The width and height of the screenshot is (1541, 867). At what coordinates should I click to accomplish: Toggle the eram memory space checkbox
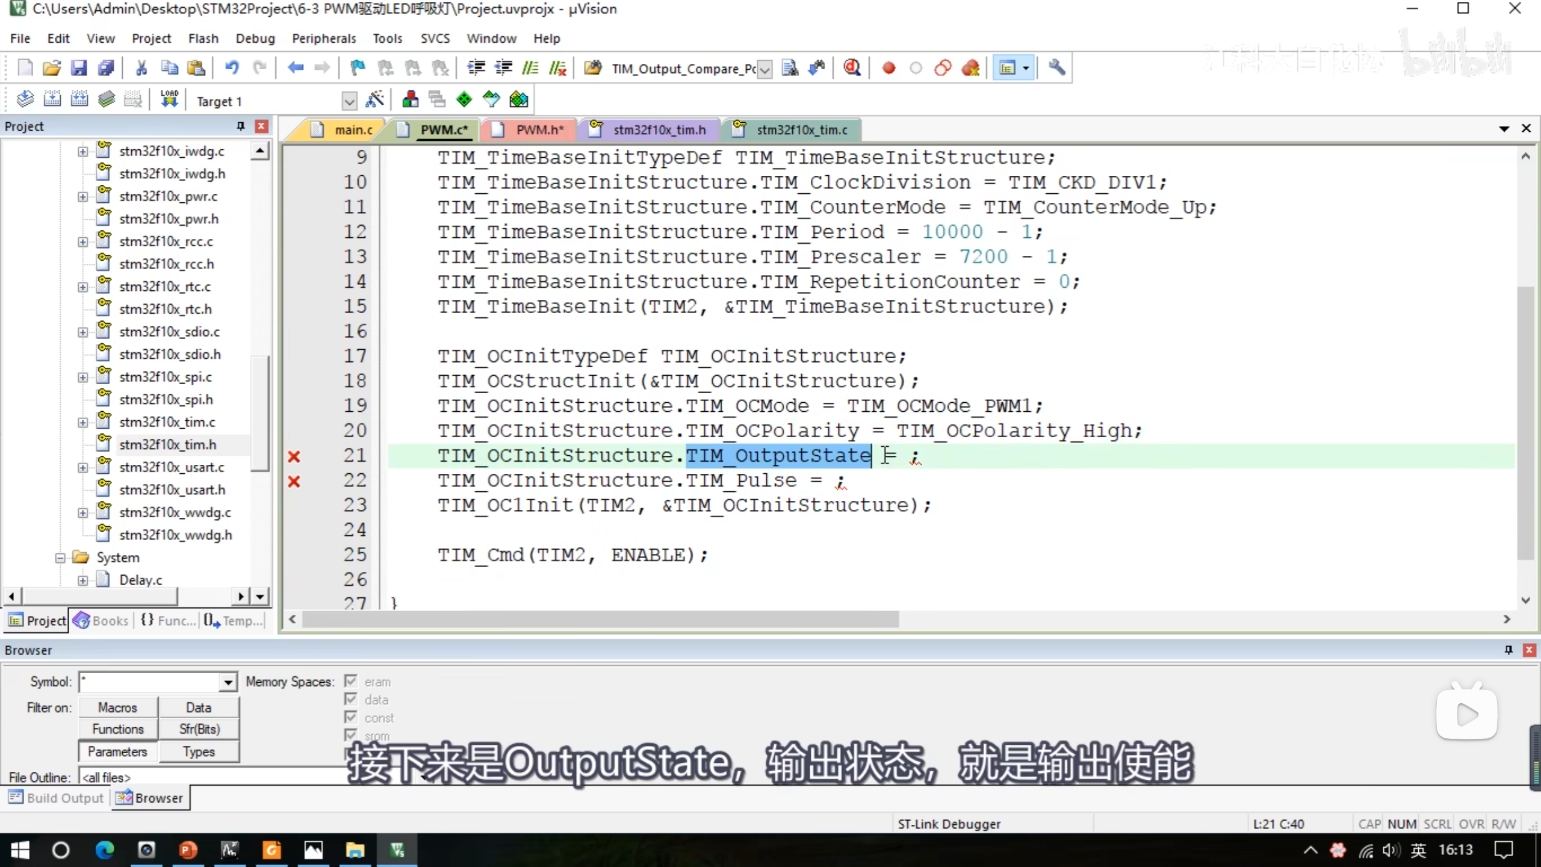click(351, 682)
